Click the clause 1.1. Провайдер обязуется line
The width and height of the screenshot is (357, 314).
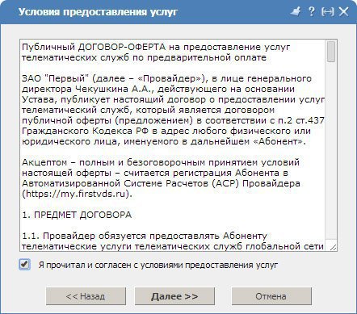pyautogui.click(x=145, y=236)
